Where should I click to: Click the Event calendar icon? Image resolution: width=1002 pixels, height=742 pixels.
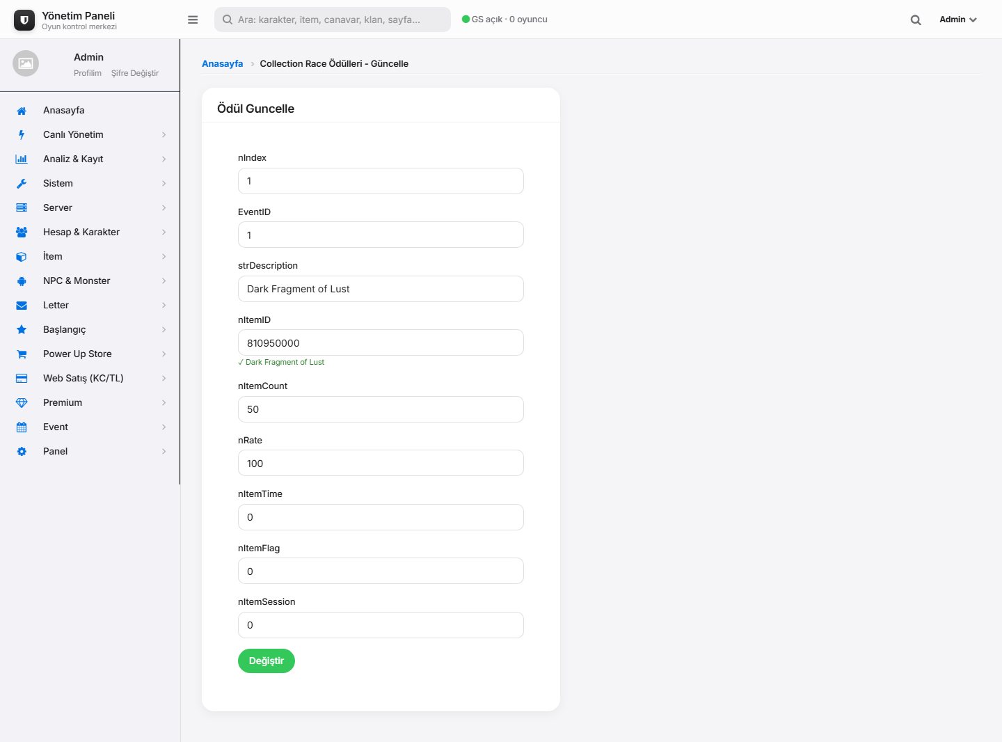pyautogui.click(x=22, y=427)
